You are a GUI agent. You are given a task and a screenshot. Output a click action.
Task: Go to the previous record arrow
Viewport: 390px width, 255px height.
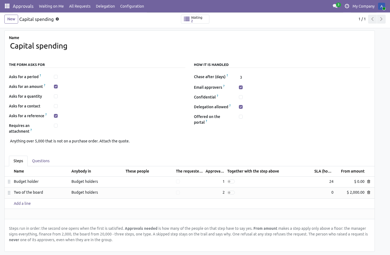(x=372, y=19)
